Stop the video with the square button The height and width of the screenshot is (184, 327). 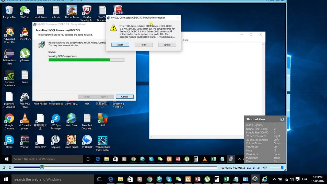pyautogui.click(x=10, y=167)
